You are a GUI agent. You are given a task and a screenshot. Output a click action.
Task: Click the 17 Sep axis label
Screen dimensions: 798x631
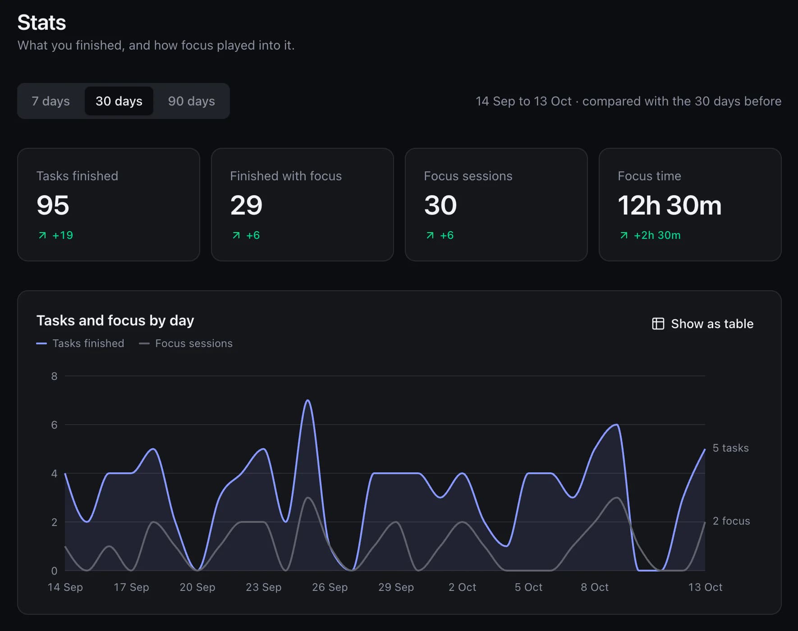pyautogui.click(x=131, y=587)
